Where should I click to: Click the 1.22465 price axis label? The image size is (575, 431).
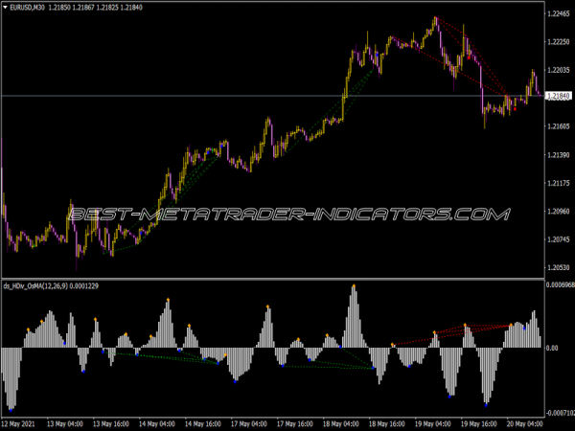558,14
